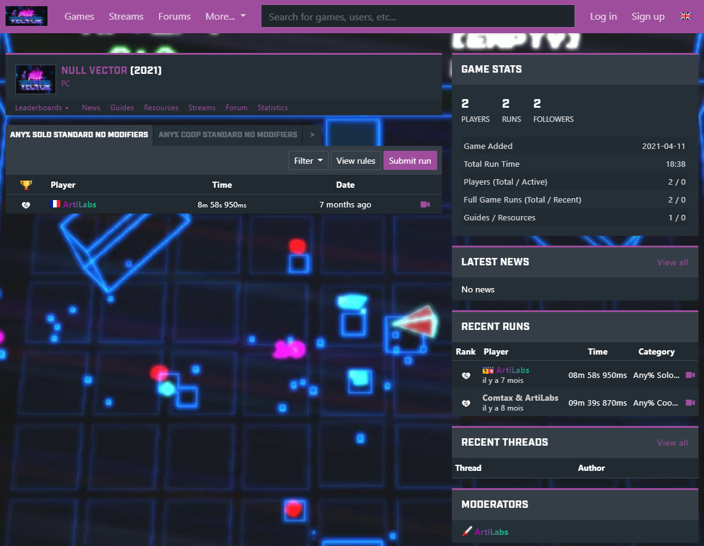Screen dimensions: 704x546
Task: Click the Total Run Time 18:38 value
Action: click(x=675, y=164)
